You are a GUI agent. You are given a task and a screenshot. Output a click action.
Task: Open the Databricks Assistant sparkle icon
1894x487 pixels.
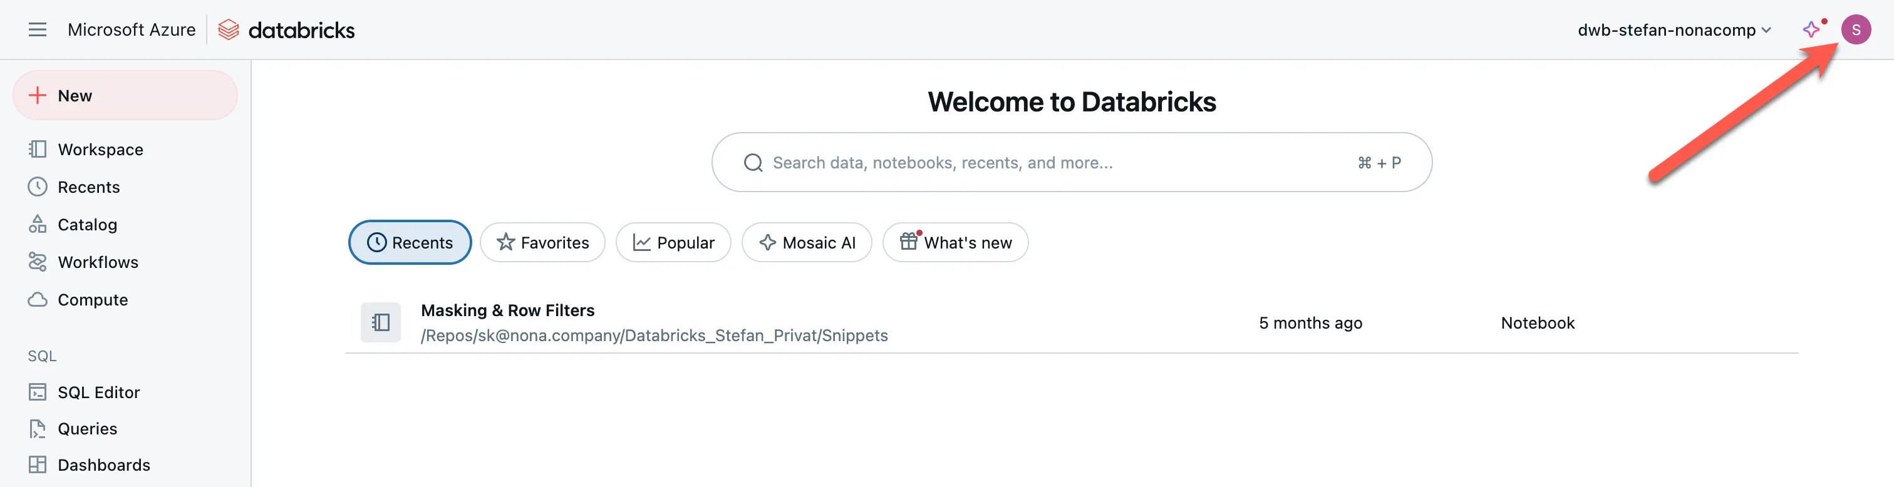(x=1811, y=29)
